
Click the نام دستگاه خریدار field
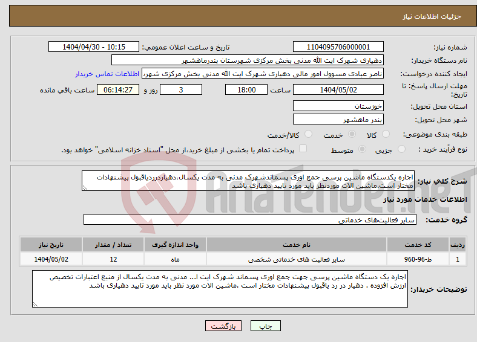click(x=248, y=60)
